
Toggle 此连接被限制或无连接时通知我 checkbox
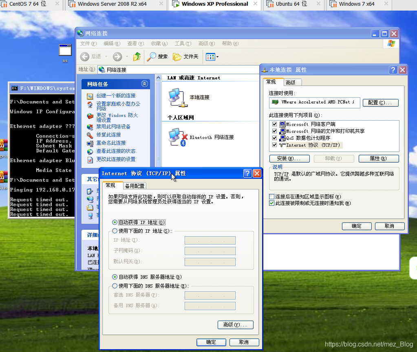271,203
